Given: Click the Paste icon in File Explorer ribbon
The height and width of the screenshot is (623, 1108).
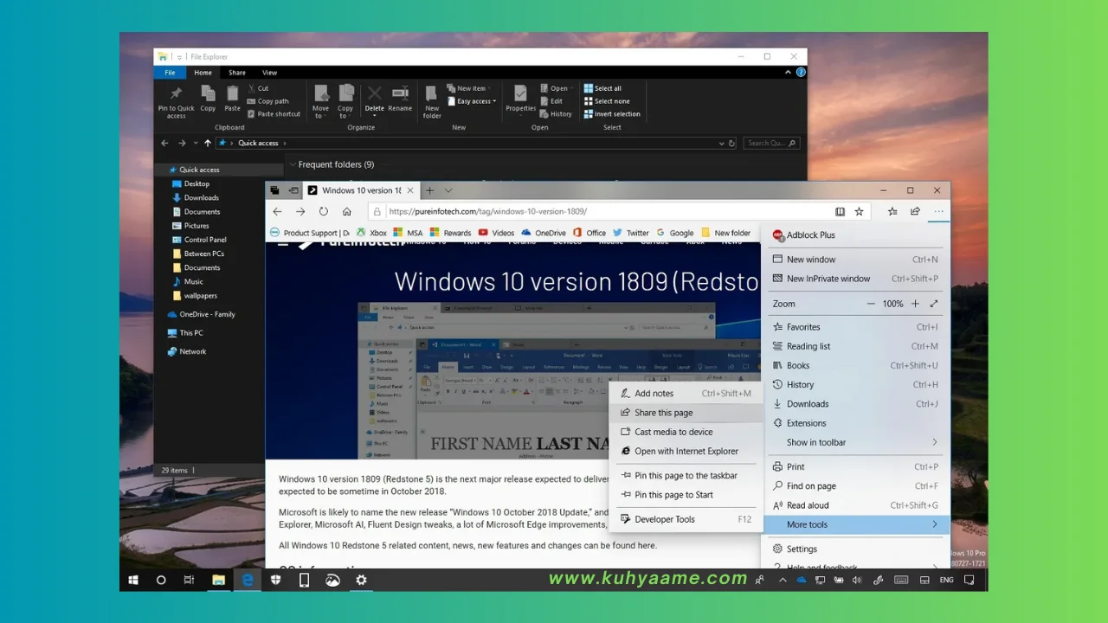Looking at the screenshot, I should 232,99.
